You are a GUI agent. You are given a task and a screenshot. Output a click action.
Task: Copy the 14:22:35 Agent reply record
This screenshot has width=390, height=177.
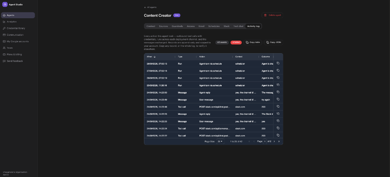[x=278, y=114]
